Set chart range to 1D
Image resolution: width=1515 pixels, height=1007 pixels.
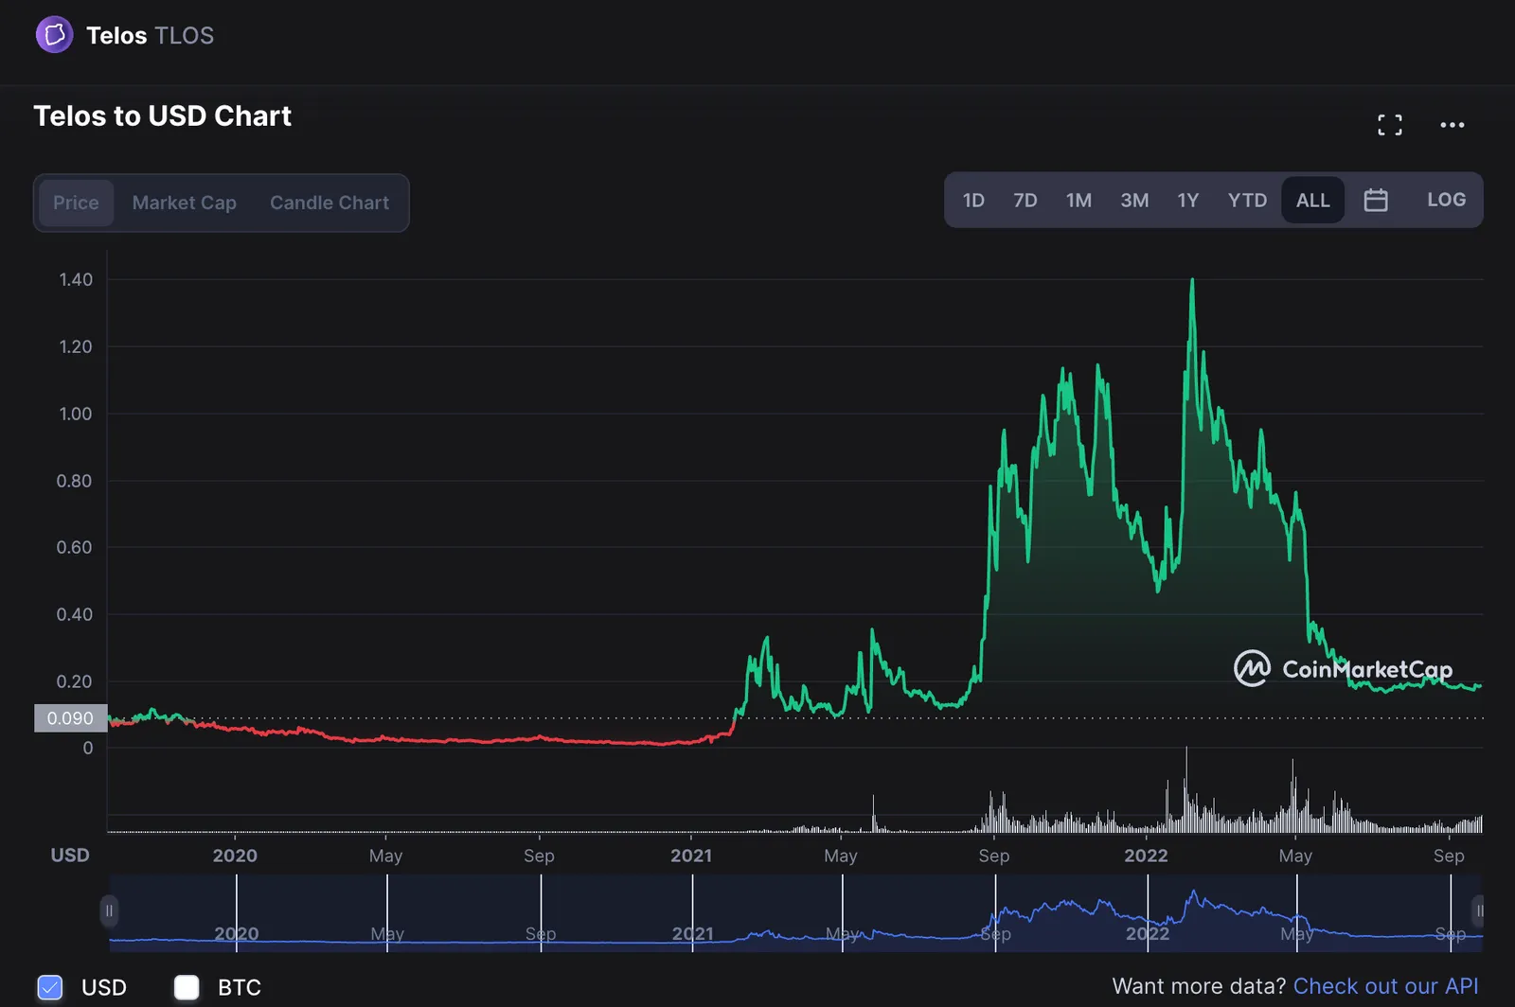click(x=973, y=200)
